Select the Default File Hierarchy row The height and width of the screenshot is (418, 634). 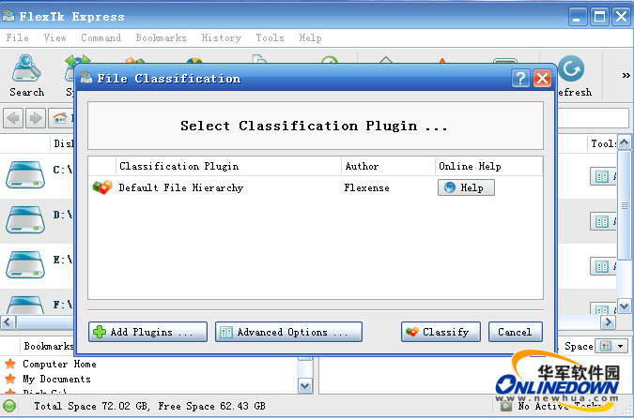[x=316, y=187]
